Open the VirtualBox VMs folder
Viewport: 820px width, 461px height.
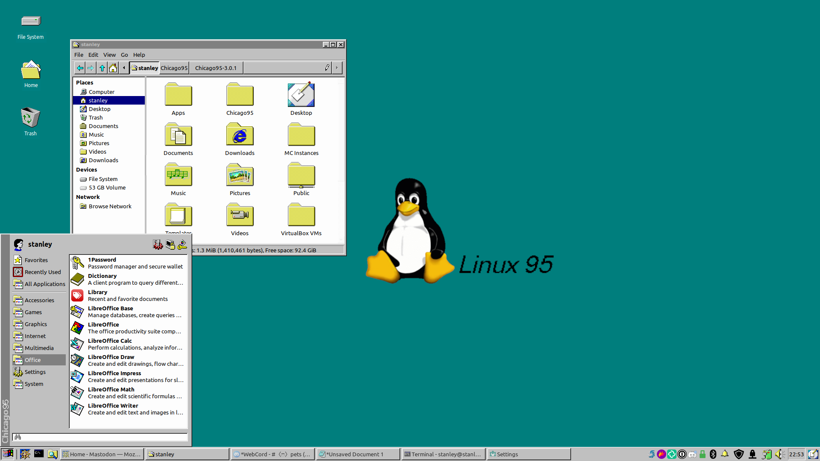[x=301, y=219]
